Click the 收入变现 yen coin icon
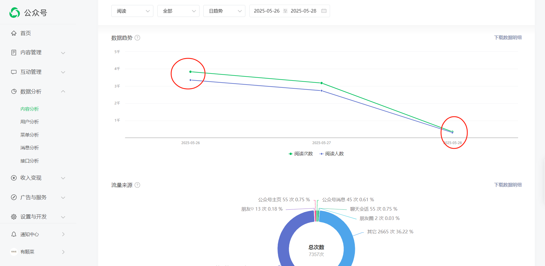 tap(14, 178)
